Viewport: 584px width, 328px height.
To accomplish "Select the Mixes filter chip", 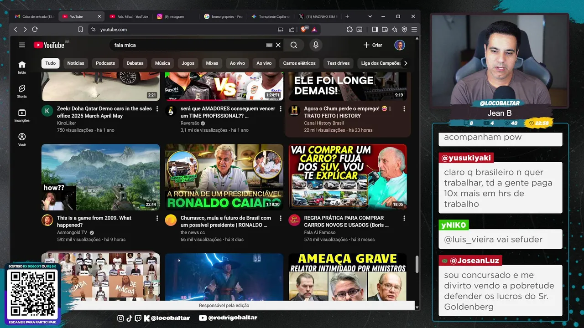I will (x=212, y=63).
